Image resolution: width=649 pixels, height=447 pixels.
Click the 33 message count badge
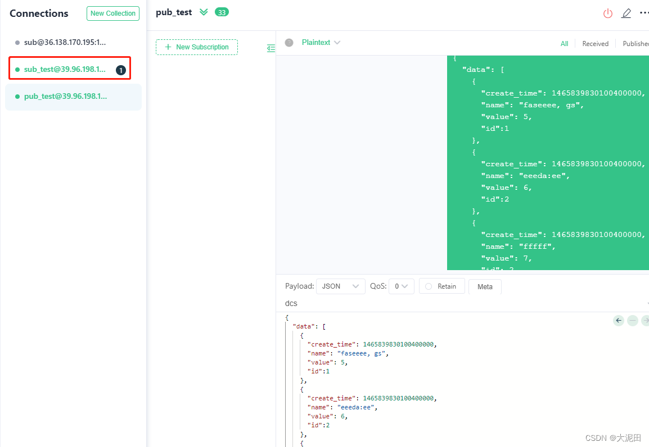click(222, 12)
